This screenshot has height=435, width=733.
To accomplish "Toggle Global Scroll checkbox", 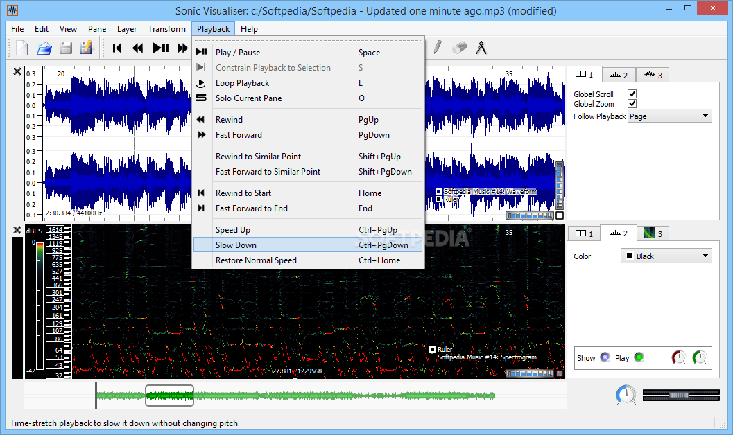I will click(x=632, y=94).
